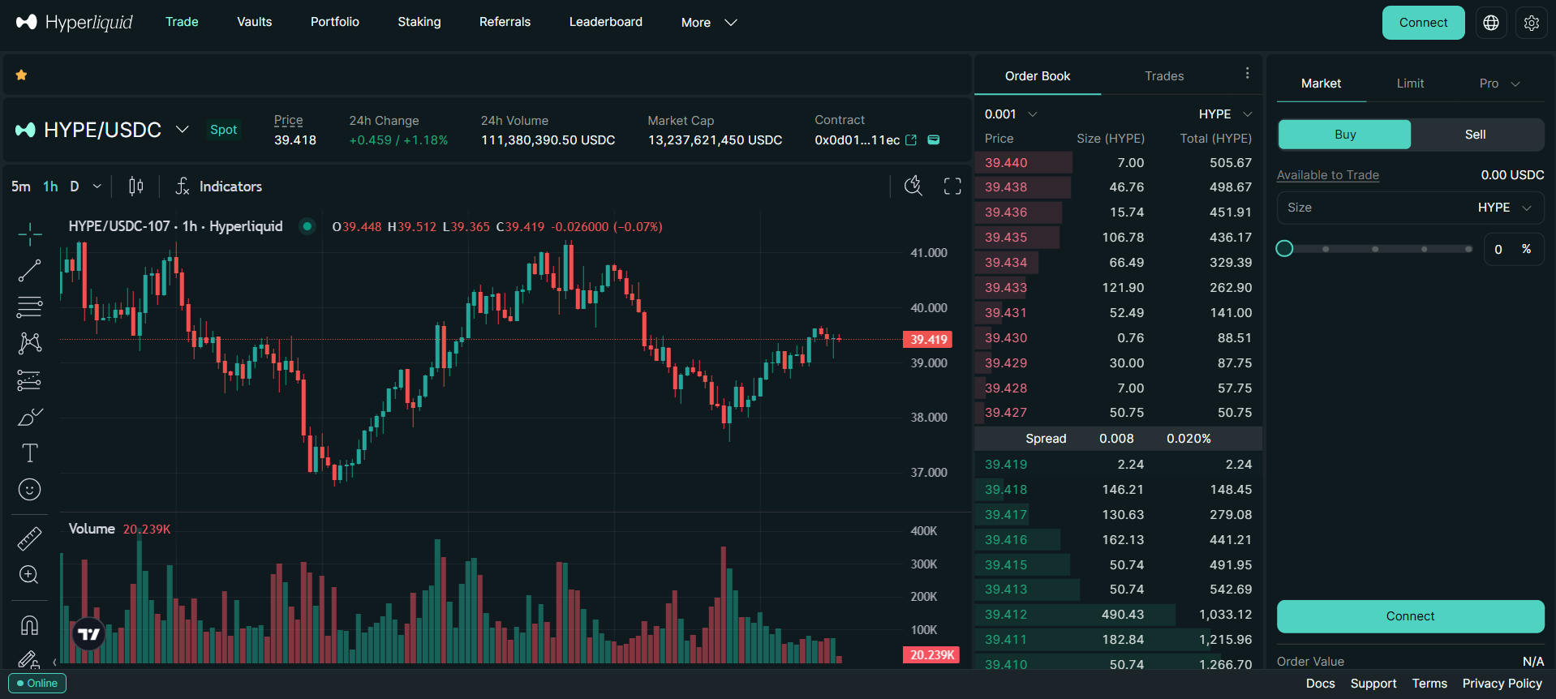Select the text annotation tool
1556x699 pixels.
pos(29,453)
